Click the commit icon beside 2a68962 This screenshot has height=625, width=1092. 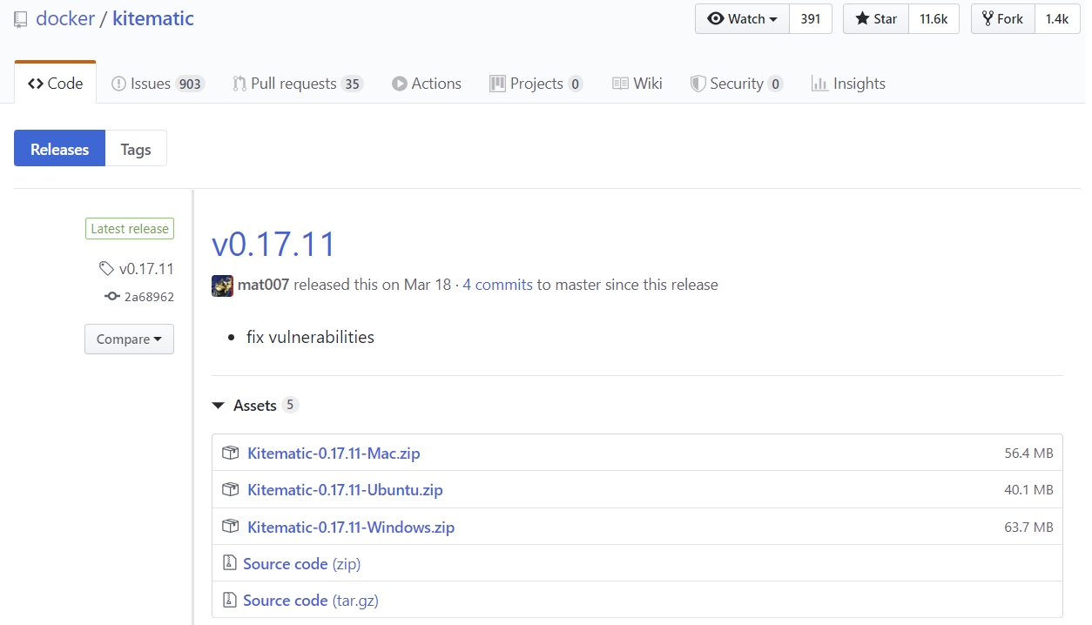[x=111, y=297]
